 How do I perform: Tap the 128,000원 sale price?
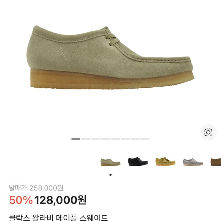[60, 200]
